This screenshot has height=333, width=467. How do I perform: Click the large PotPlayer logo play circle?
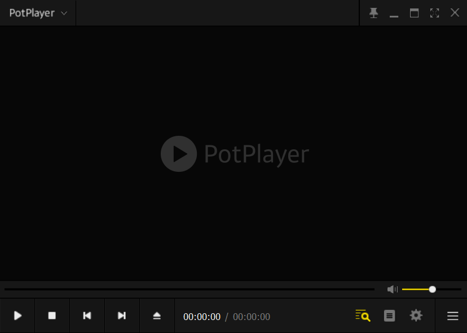(x=179, y=154)
